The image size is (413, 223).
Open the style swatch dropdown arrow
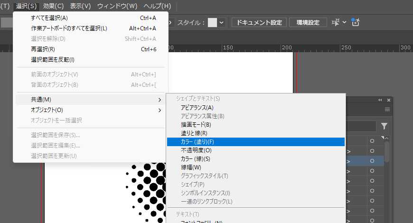click(222, 22)
